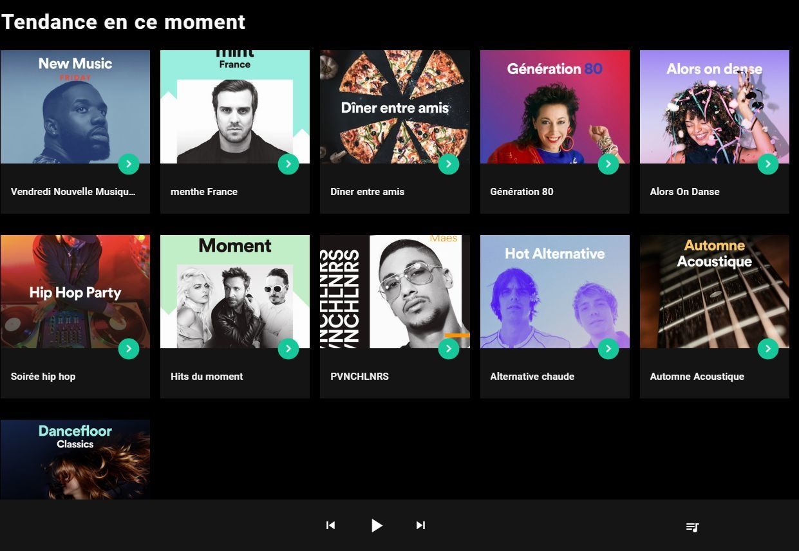
Task: Open Hot Alternative cover image
Action: tap(555, 292)
